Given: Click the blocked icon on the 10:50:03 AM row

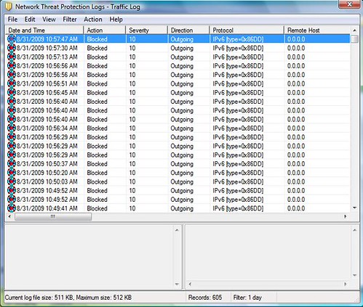Looking at the screenshot, I should tap(12, 181).
